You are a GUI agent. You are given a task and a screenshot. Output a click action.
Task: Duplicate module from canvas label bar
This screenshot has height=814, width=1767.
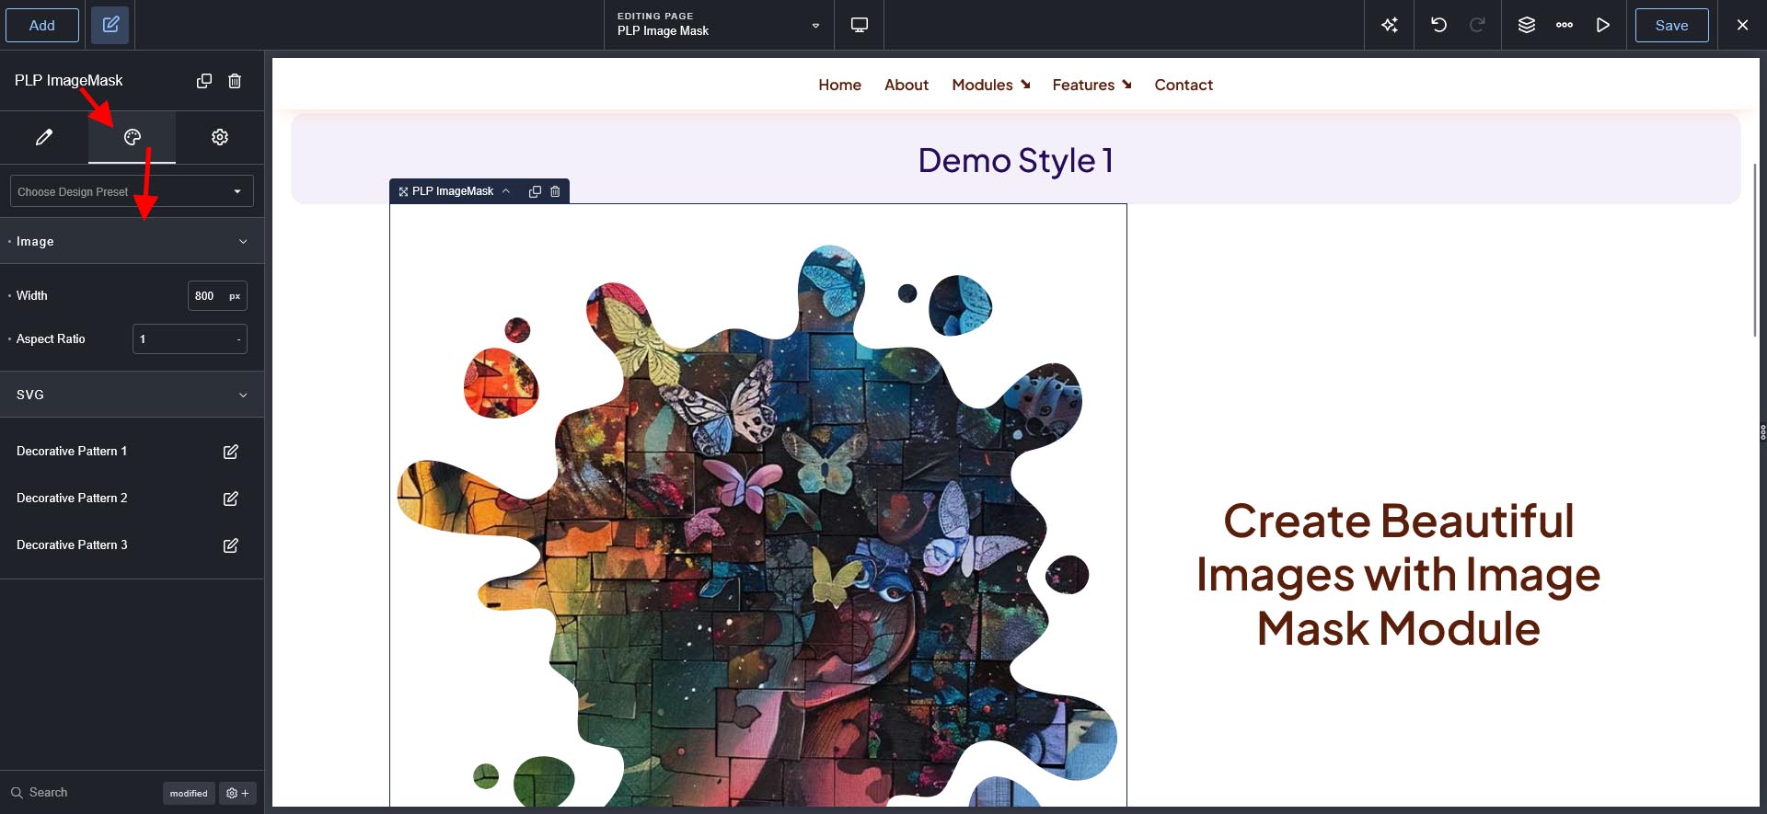pos(535,191)
